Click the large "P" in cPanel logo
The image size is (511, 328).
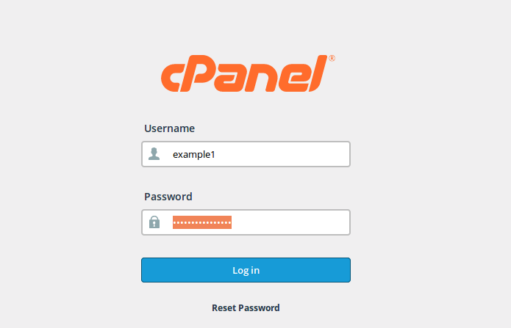tap(197, 73)
